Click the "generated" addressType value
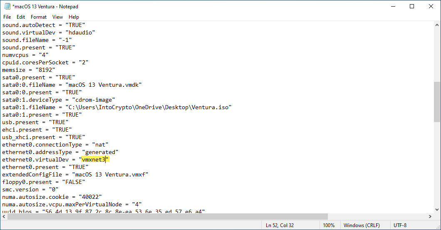This screenshot has height=230, width=441. point(100,152)
